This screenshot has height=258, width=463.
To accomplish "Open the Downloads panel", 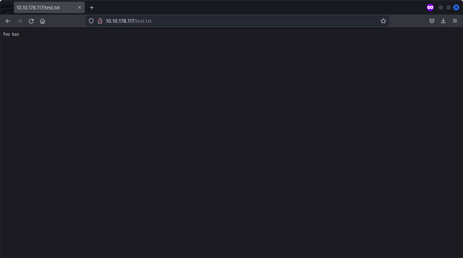I will tap(443, 21).
